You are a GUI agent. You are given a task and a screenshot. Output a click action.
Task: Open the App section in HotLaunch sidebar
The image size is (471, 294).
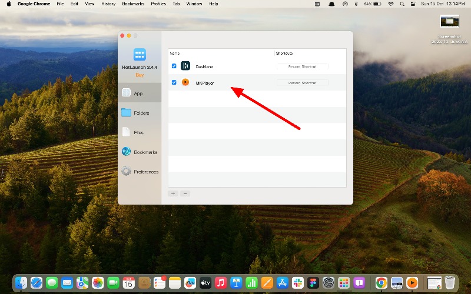tap(140, 93)
